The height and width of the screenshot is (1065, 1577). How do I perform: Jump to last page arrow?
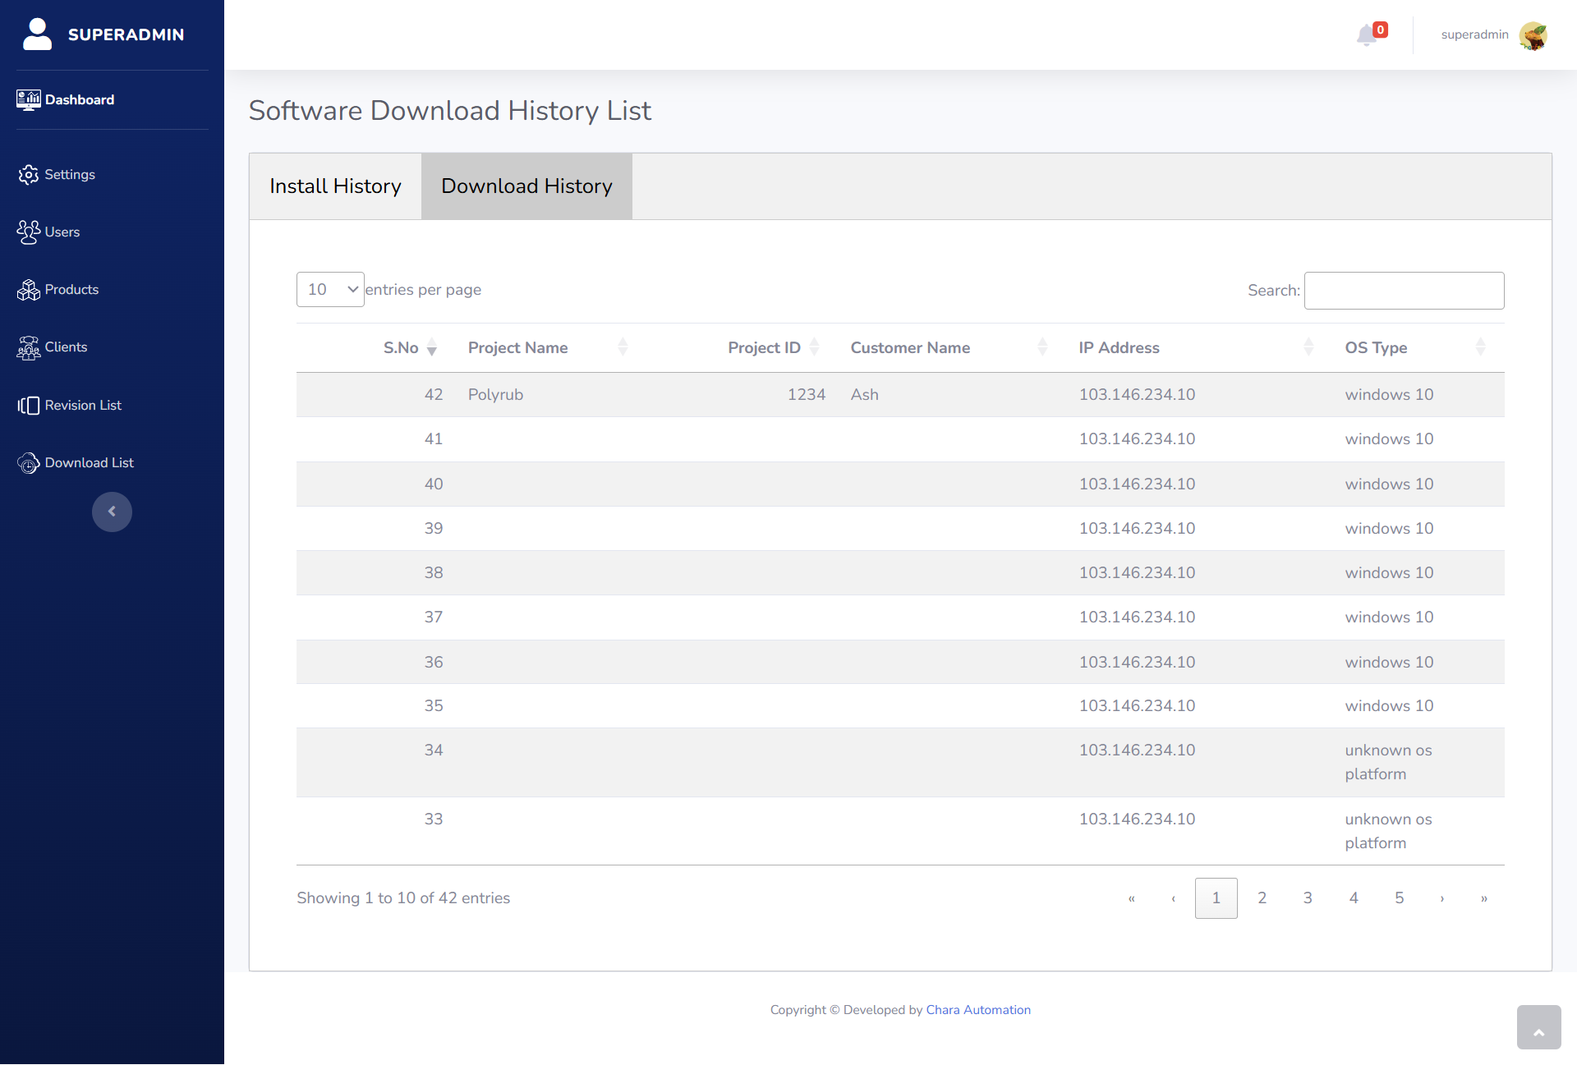(x=1483, y=898)
